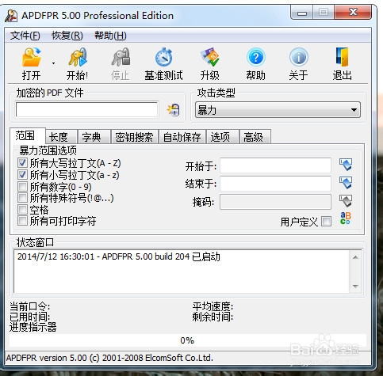Minimize the APDFPR window
Image resolution: width=383 pixels, height=376 pixels.
302,13
